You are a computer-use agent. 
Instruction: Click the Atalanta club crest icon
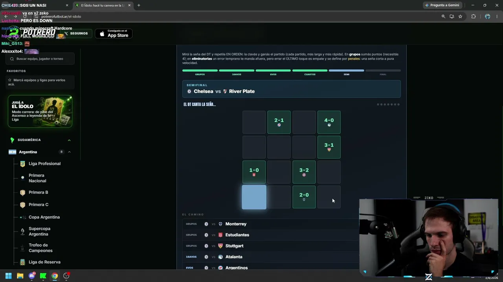pos(220,257)
